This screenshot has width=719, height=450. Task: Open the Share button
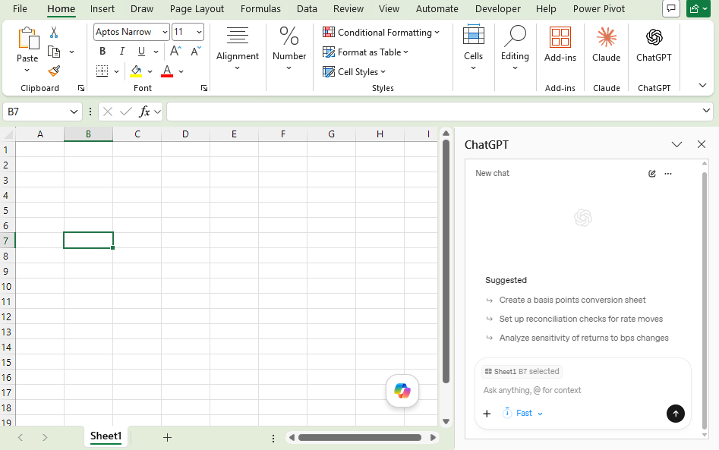(x=698, y=8)
